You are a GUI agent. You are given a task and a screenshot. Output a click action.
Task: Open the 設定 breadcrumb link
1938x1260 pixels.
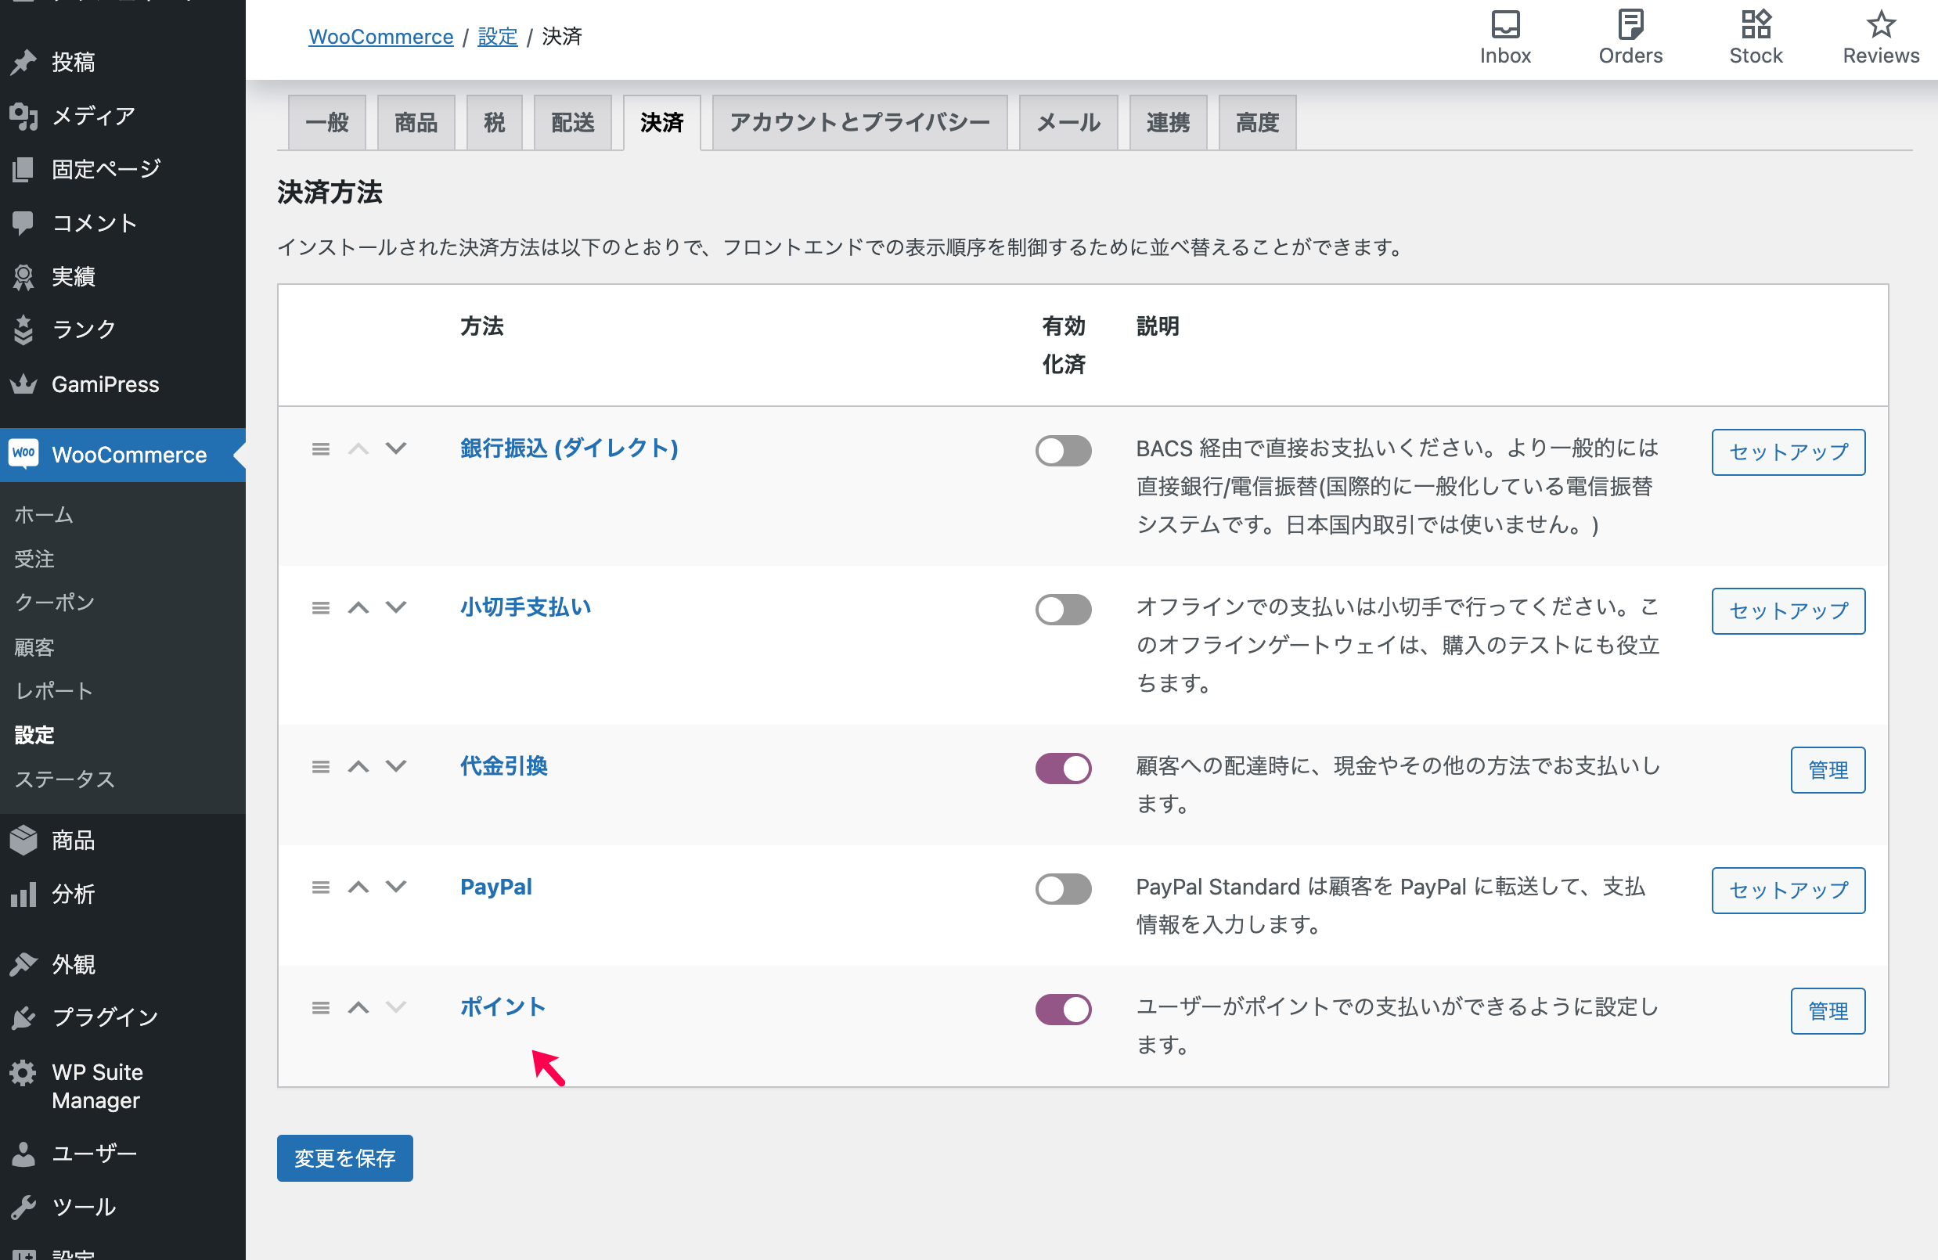click(498, 37)
